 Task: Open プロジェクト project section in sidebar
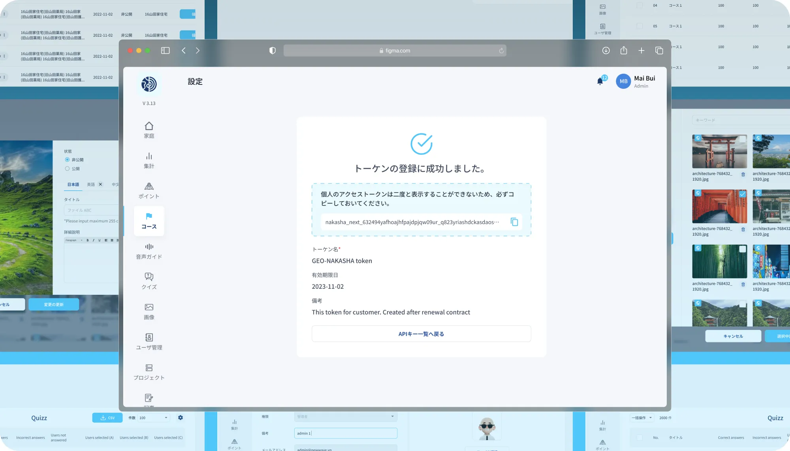tap(149, 372)
